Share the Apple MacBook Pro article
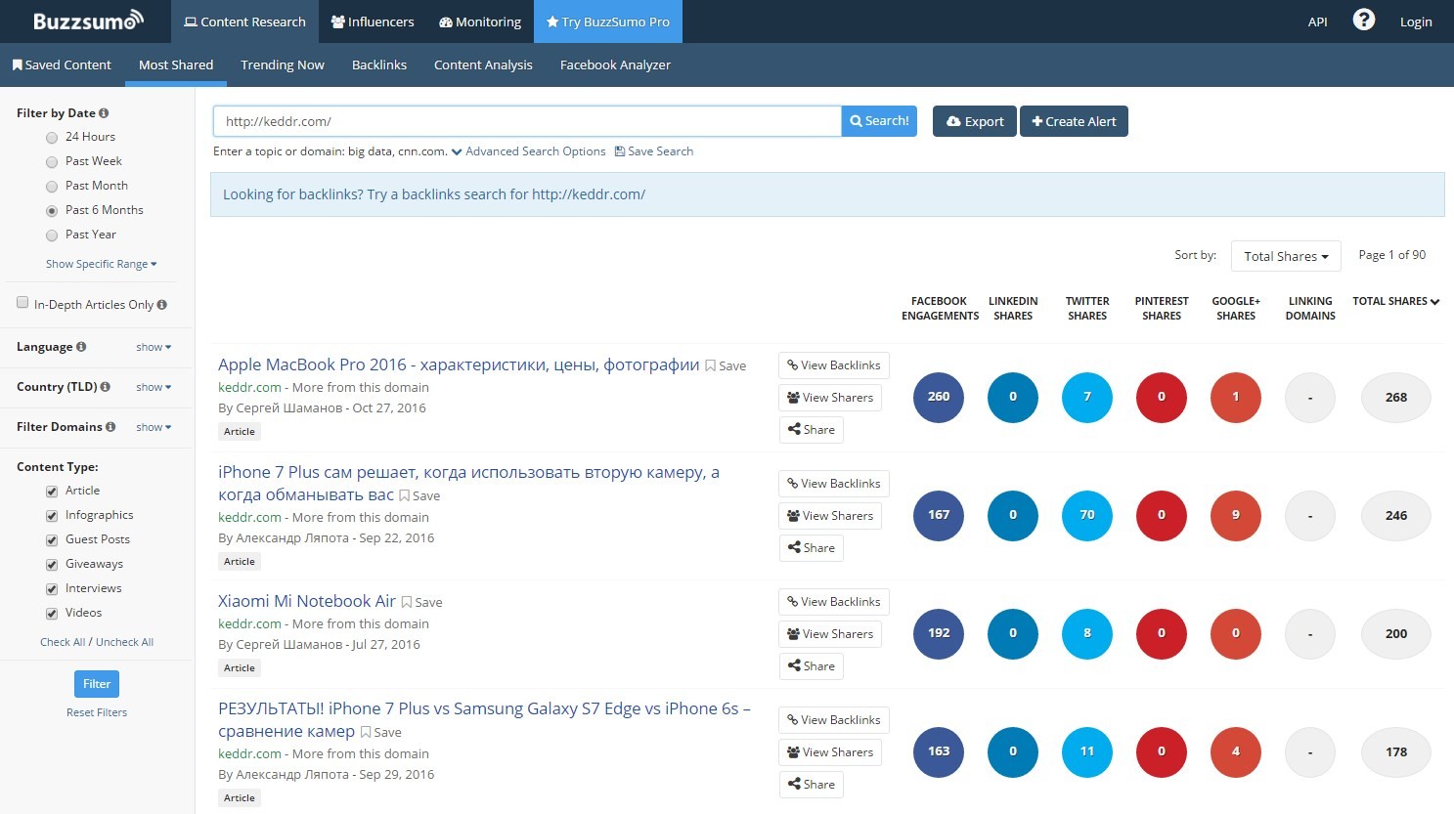1454x814 pixels. point(812,430)
